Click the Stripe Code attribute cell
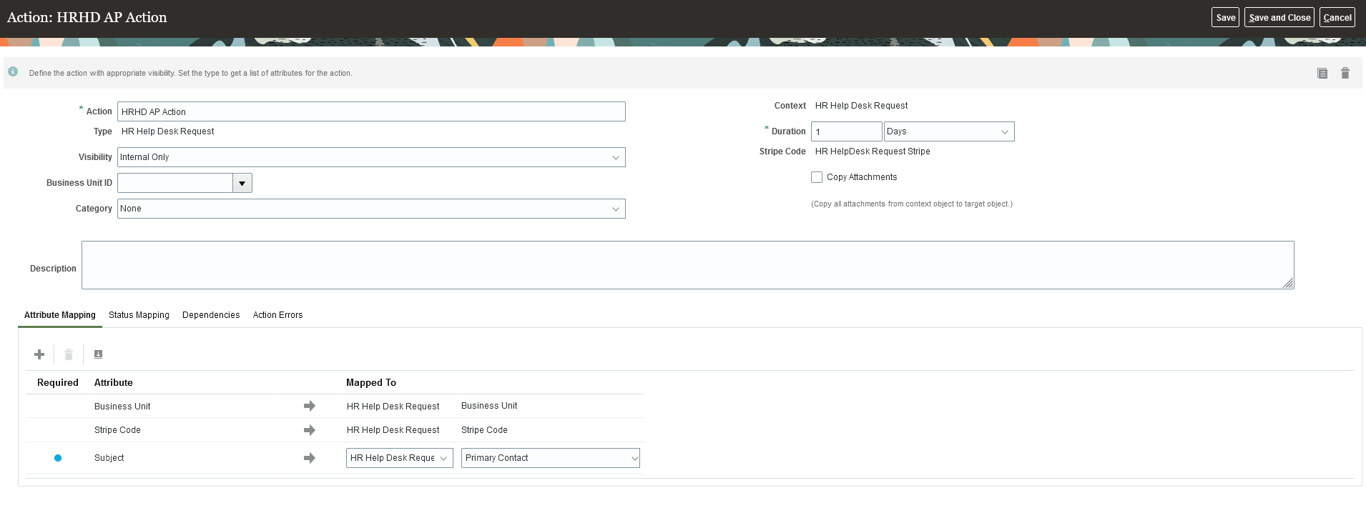 117,430
